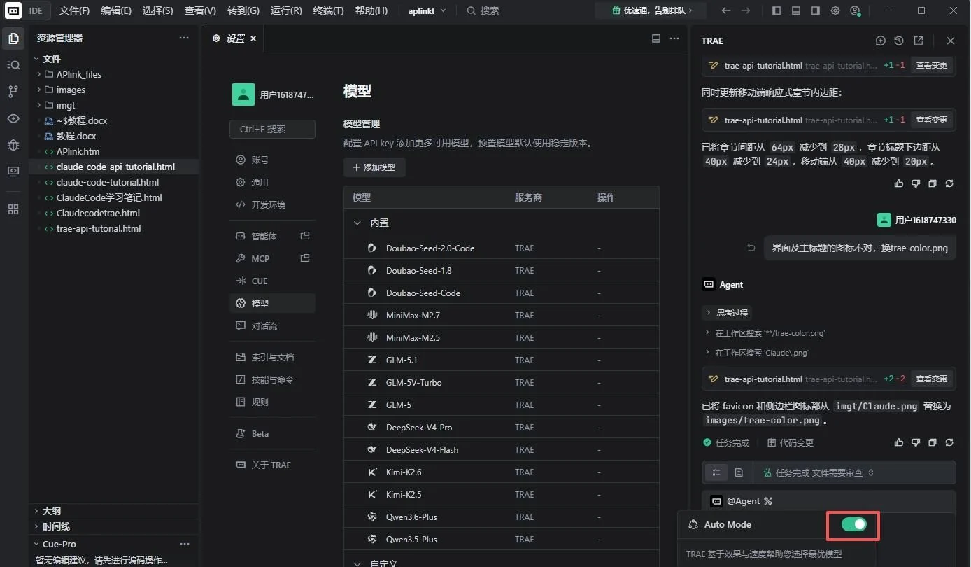Open the aplinkt project dropdown
The width and height of the screenshot is (971, 567).
point(427,10)
